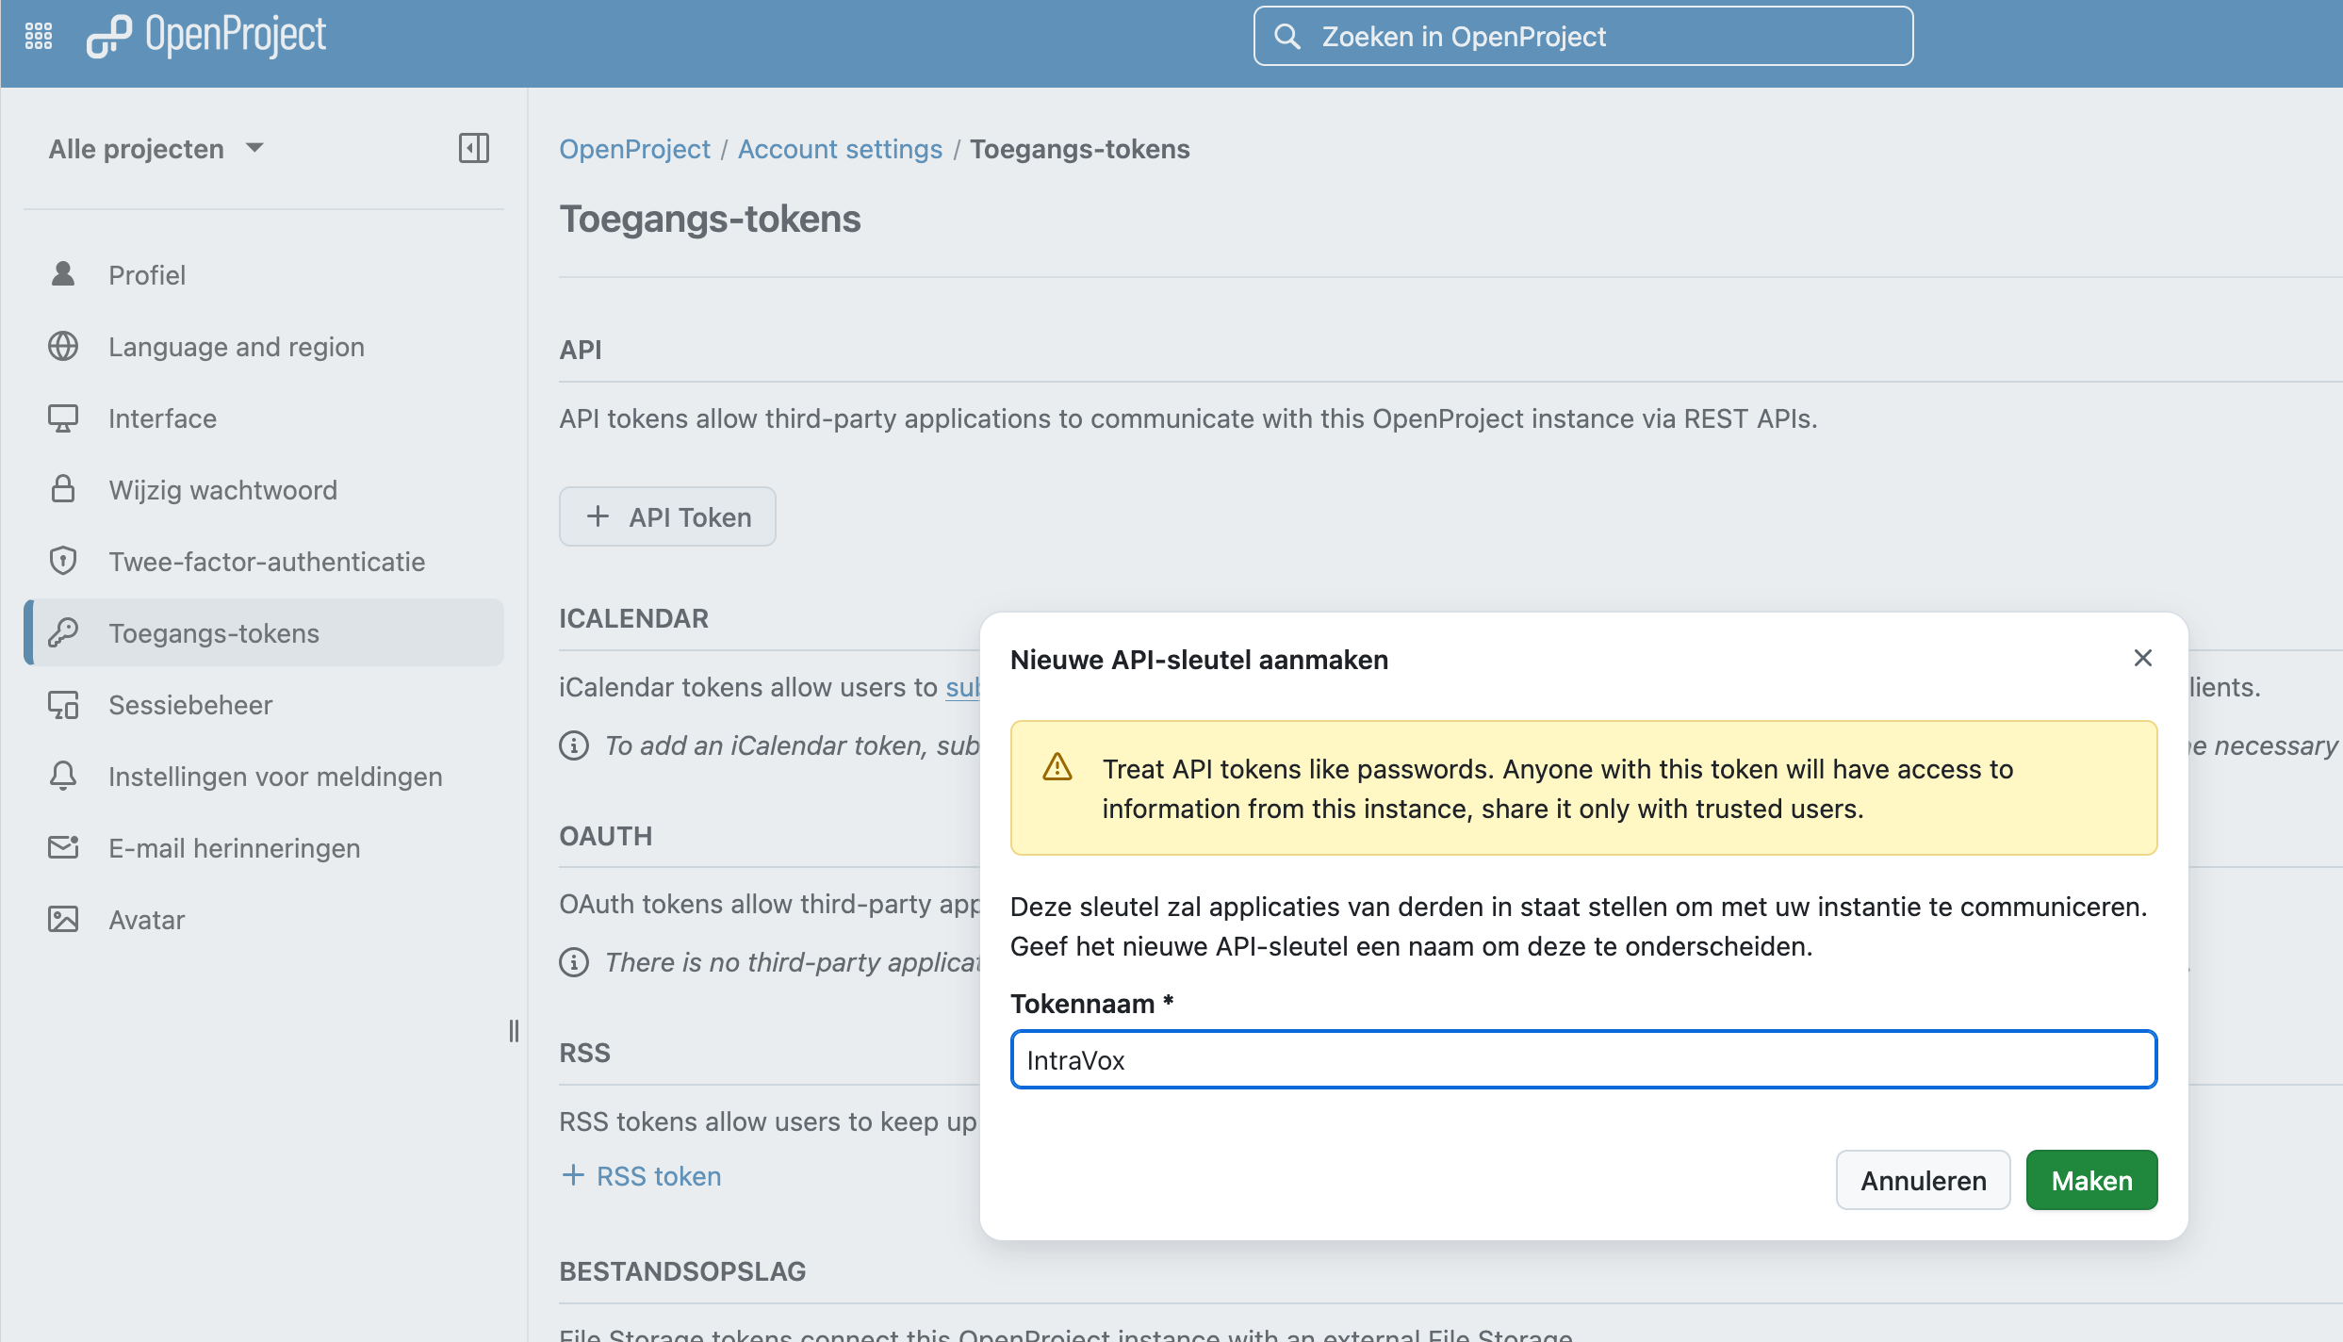Click the + API Token button

click(667, 516)
